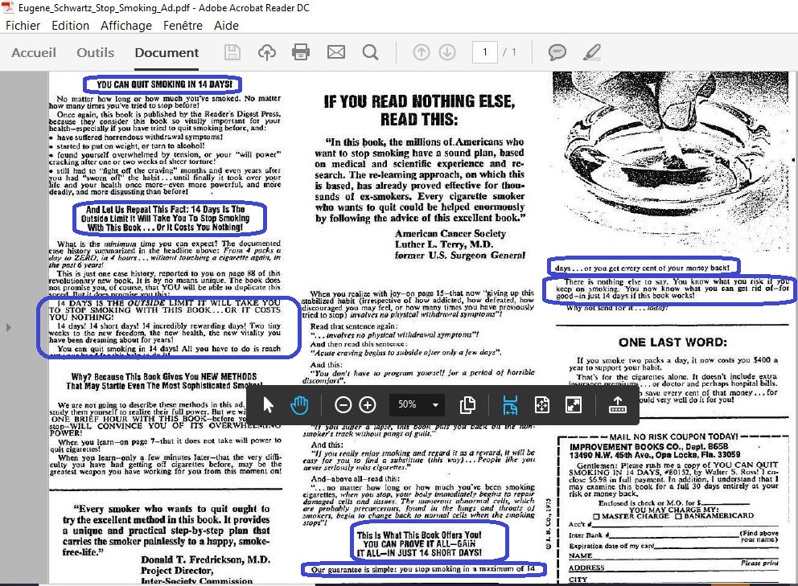The width and height of the screenshot is (798, 586).
Task: Enter full screen mode via expand-arrows icon
Action: 574,405
